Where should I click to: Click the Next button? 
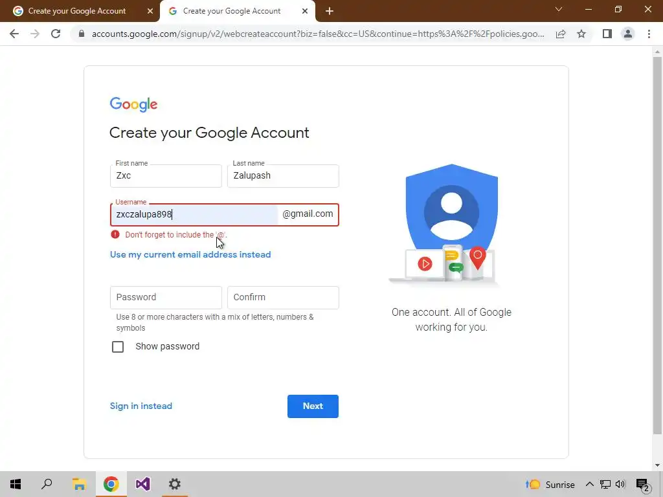tap(313, 406)
